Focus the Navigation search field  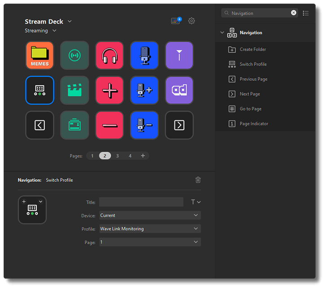tap(260, 13)
